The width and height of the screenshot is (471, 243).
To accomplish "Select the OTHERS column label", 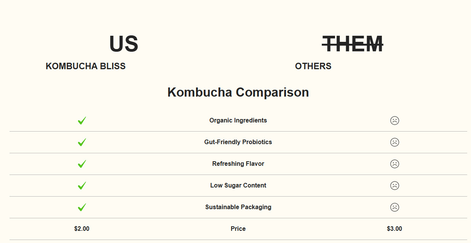I will [x=313, y=66].
